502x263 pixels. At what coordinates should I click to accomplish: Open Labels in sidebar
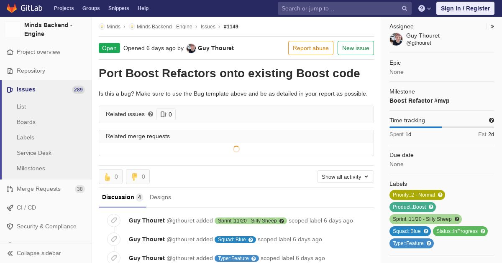click(26, 138)
